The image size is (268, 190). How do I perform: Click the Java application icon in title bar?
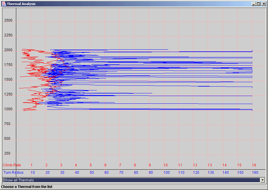pyautogui.click(x=4, y=4)
